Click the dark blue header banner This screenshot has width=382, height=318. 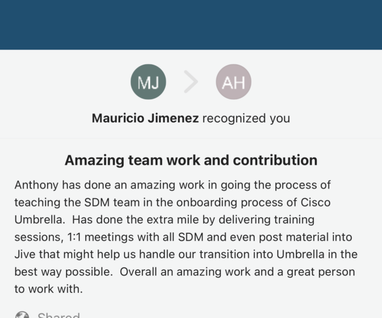tap(191, 25)
